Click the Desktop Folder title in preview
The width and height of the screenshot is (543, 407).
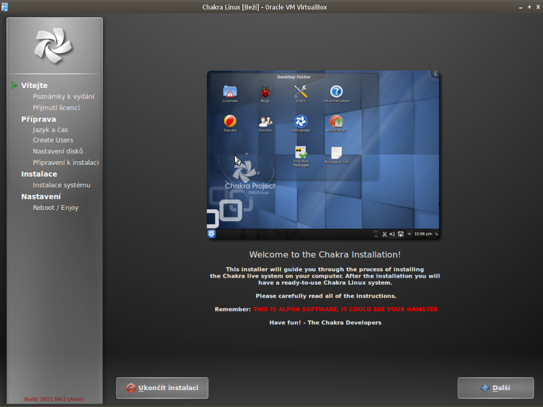click(294, 77)
